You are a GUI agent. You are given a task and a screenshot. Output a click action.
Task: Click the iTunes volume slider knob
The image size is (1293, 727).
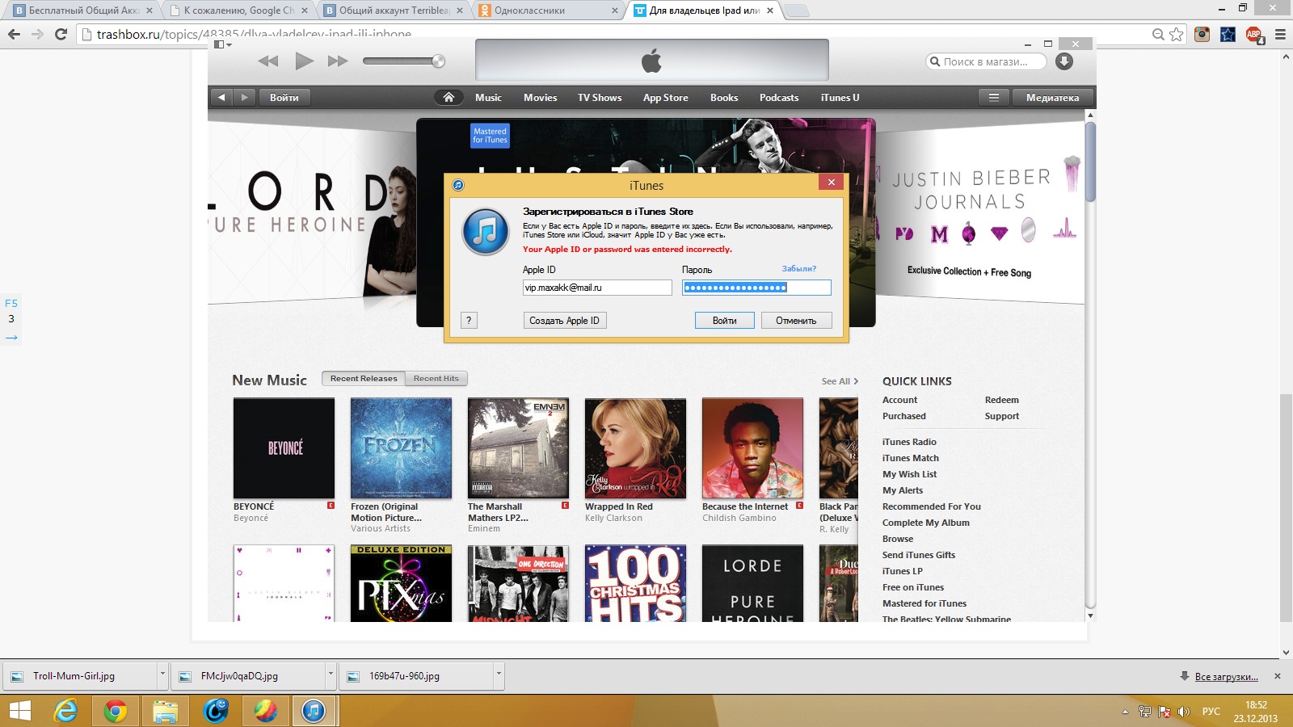point(438,61)
